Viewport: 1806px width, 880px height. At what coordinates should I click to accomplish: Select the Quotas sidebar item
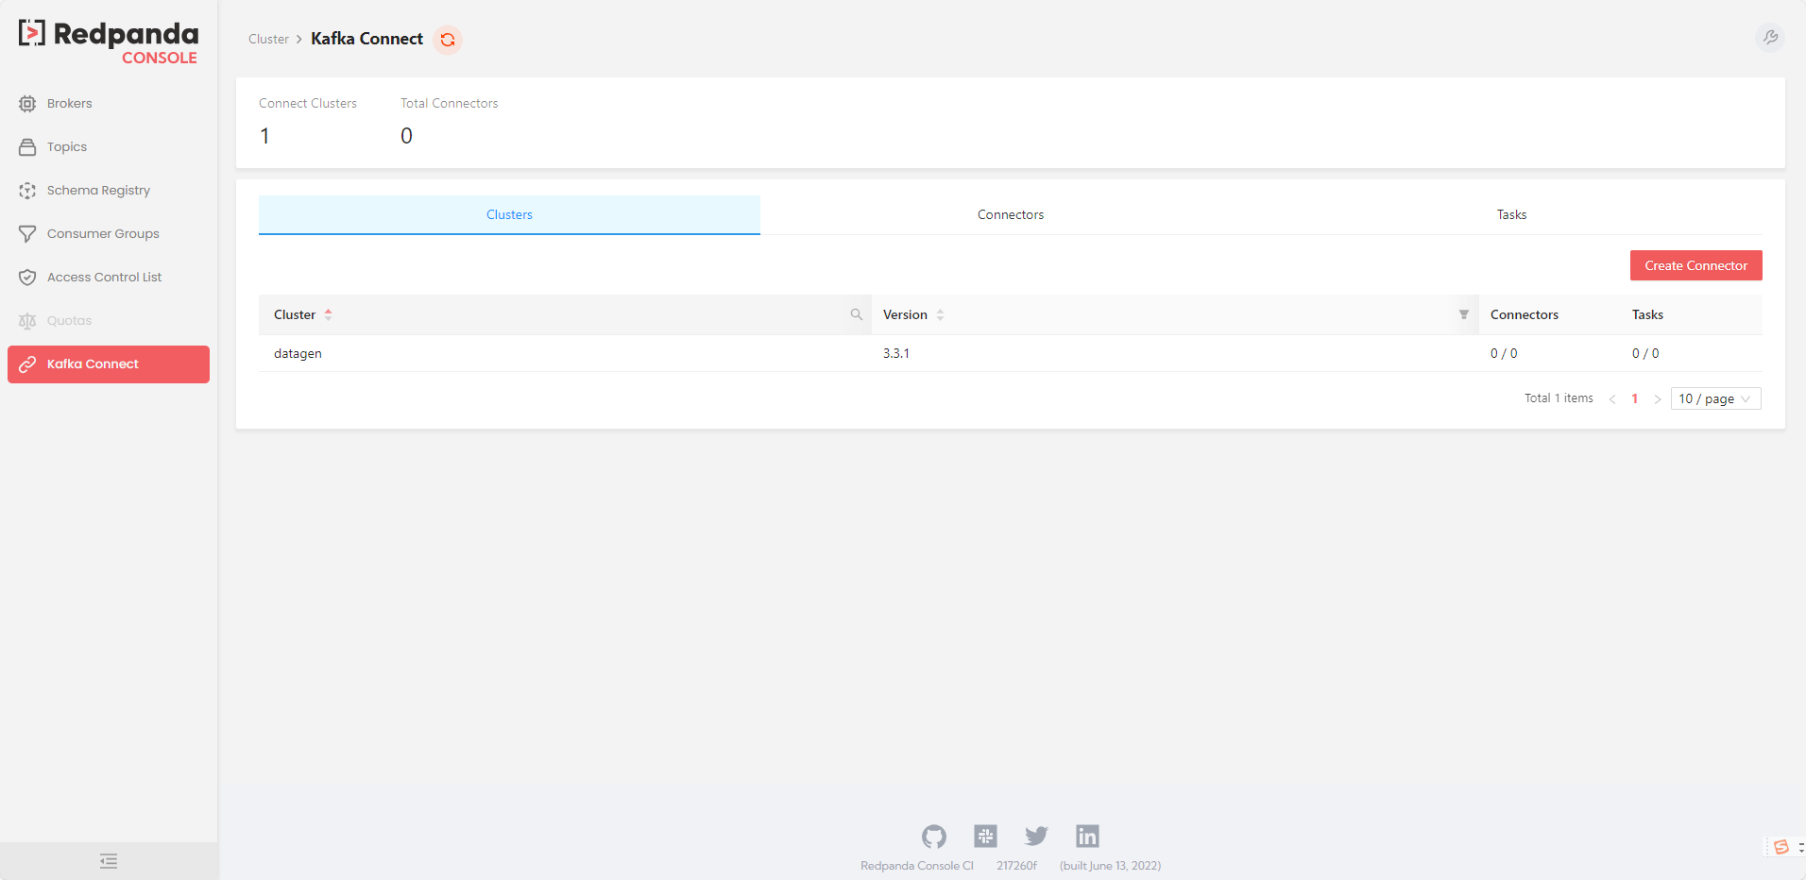coord(109,321)
